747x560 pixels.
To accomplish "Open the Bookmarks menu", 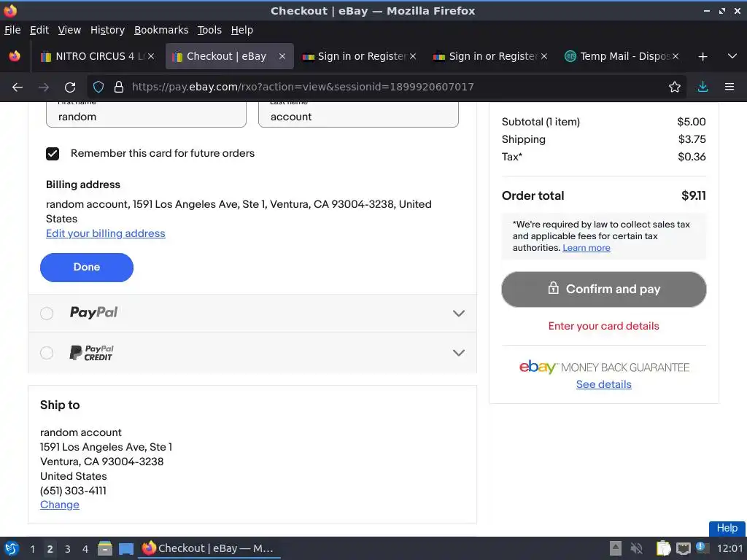I will (x=161, y=30).
